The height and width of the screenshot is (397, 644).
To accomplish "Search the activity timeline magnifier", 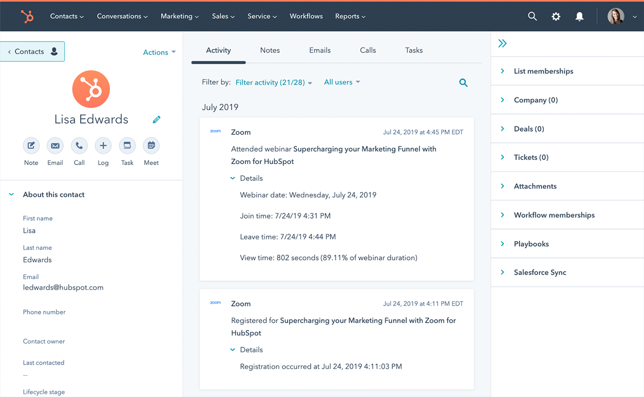I will pyautogui.click(x=463, y=83).
